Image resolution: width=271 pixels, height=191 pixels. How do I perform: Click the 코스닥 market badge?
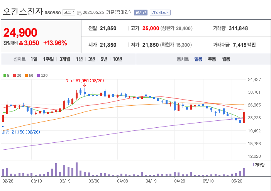pos(69,12)
